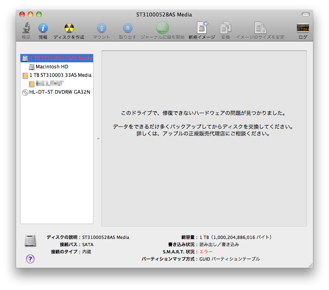Click the 検証 (Verify) microscope icon
Viewport: 329px width, 290px height.
click(x=26, y=28)
